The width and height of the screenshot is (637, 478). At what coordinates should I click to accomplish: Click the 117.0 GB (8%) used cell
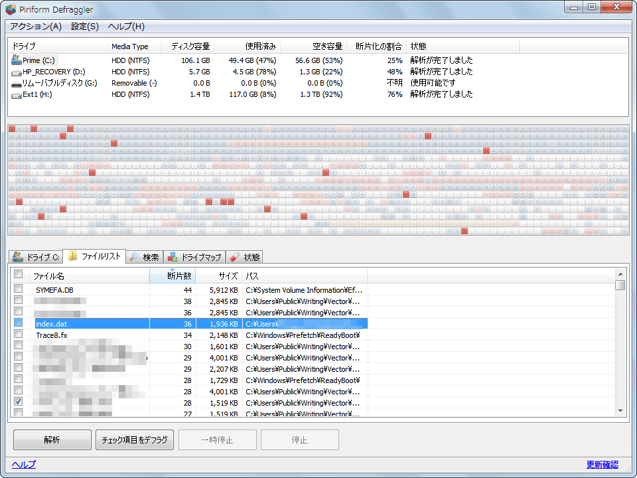point(252,95)
